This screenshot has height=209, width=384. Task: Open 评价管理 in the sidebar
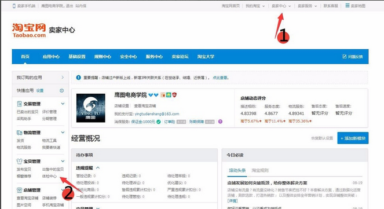tap(49, 112)
